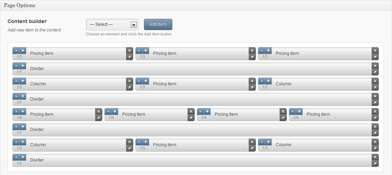Decrease width of the last Divider
The image size is (392, 175).
(x=16, y=157)
